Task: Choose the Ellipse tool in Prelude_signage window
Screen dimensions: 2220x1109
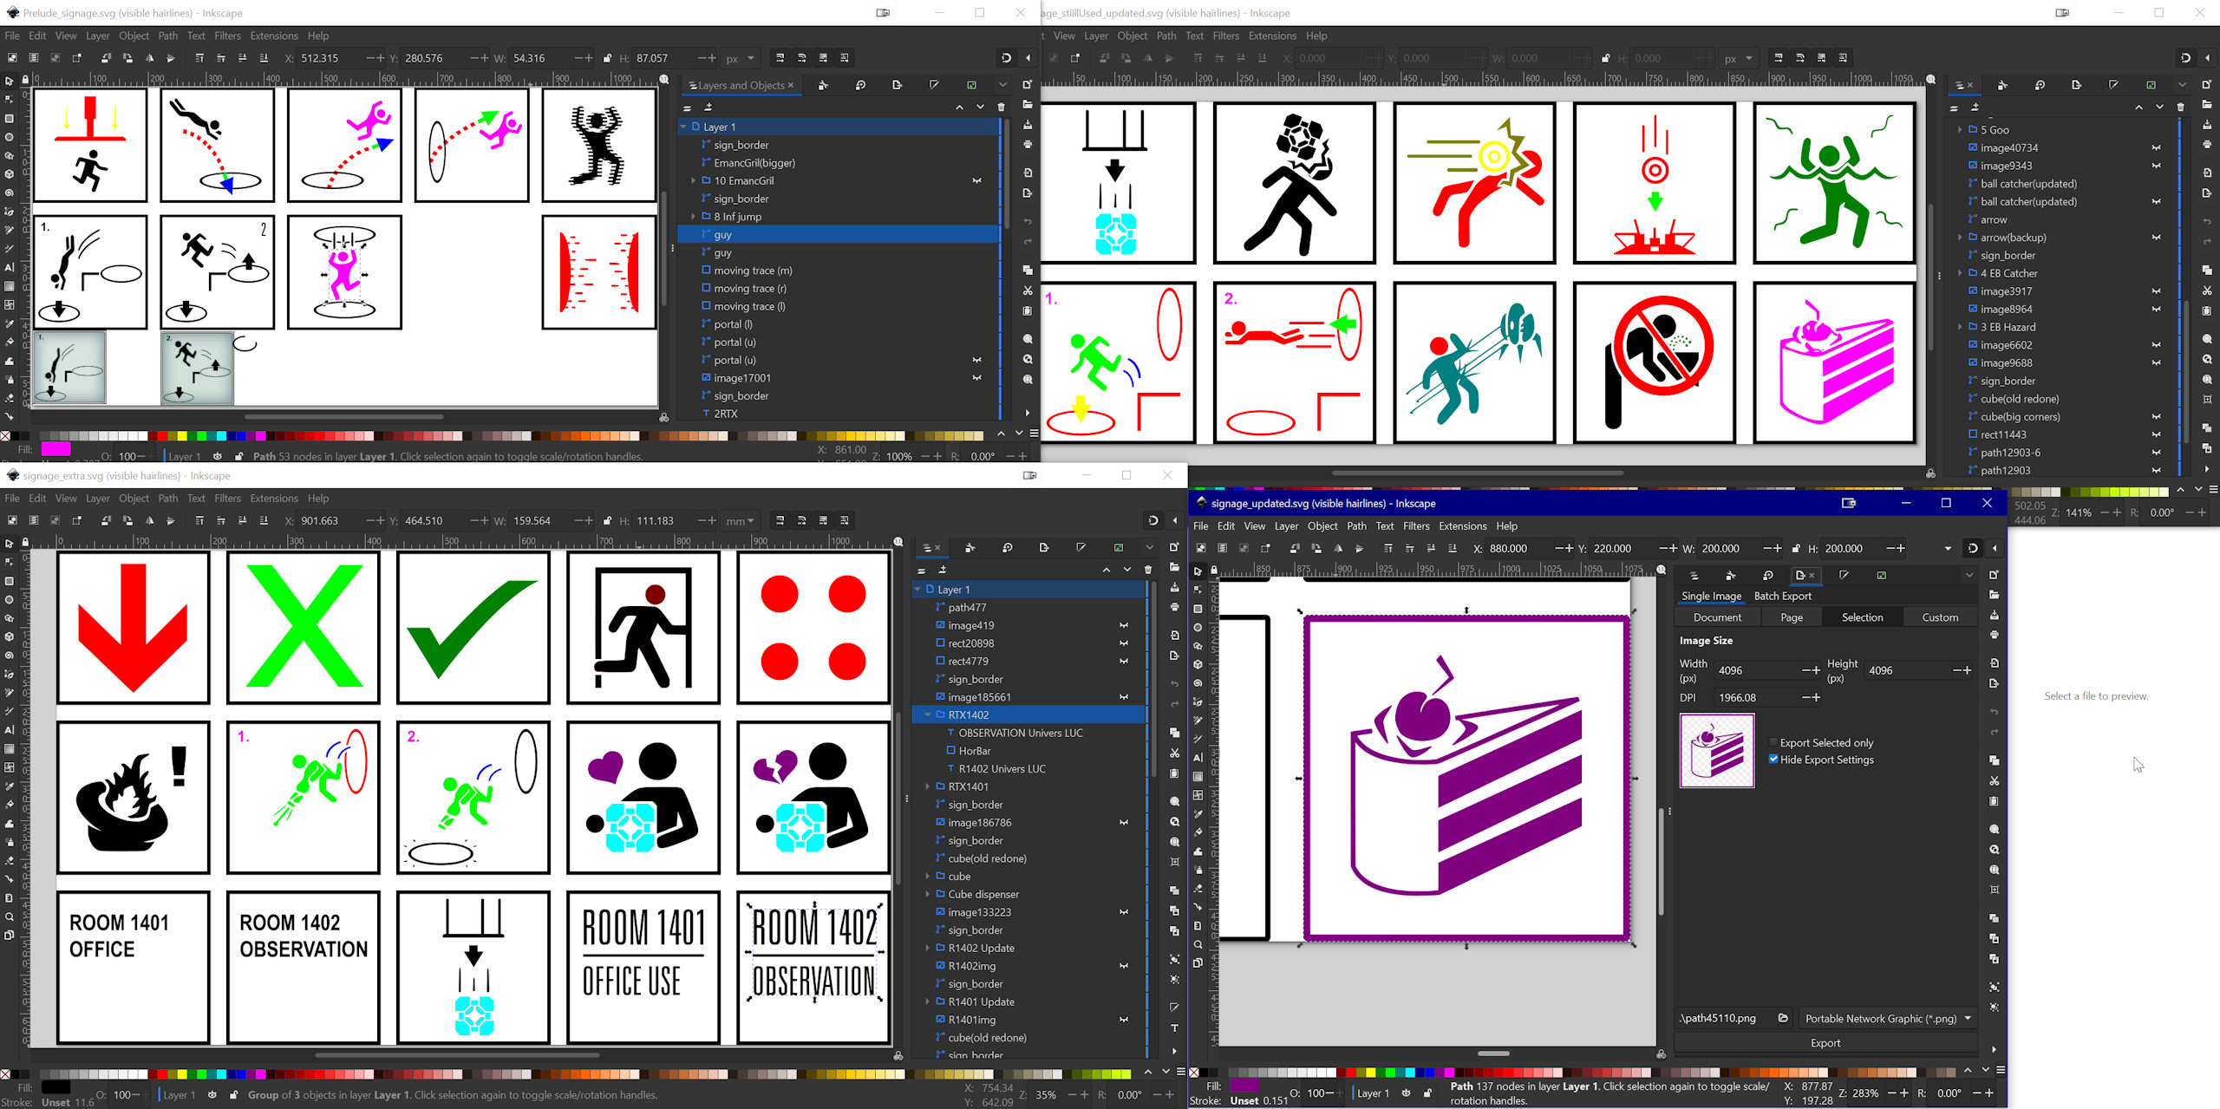Action: pyautogui.click(x=10, y=137)
